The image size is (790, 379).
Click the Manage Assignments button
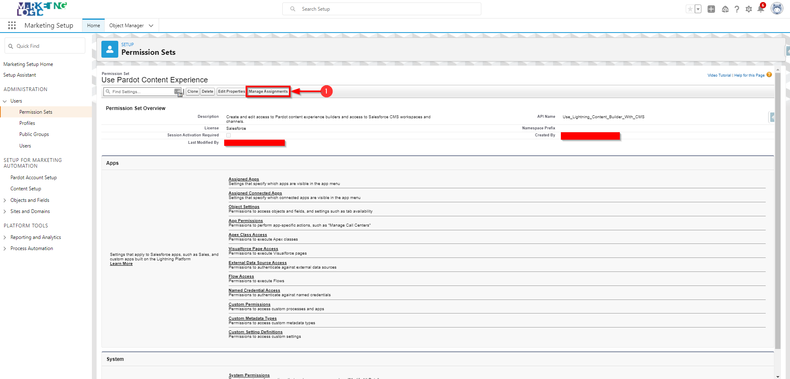(268, 91)
